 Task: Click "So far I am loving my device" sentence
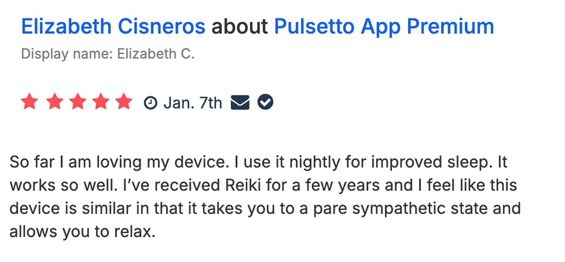coord(117,162)
